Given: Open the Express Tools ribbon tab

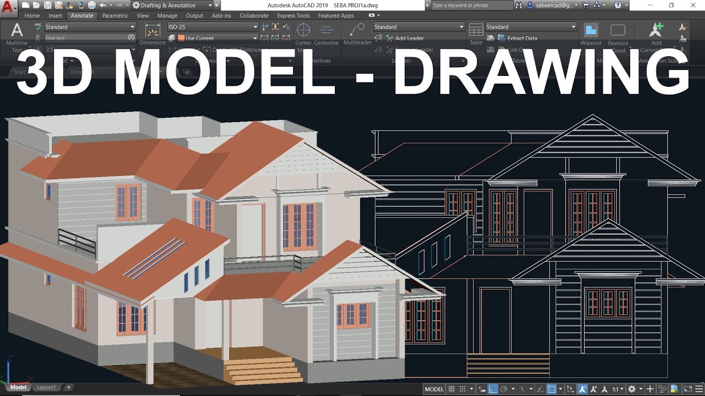Looking at the screenshot, I should click(293, 16).
